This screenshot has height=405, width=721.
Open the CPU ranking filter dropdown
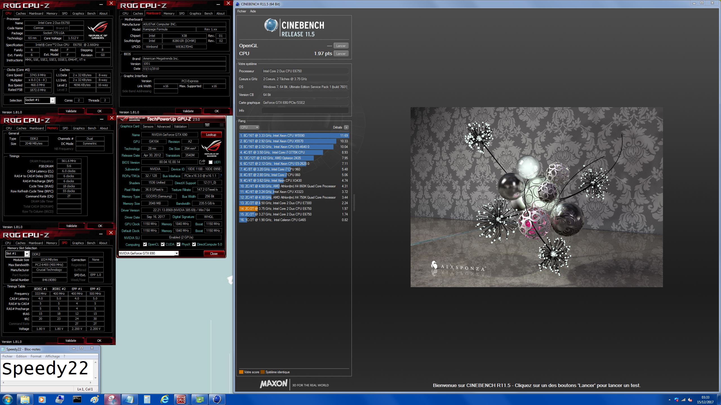(249, 127)
